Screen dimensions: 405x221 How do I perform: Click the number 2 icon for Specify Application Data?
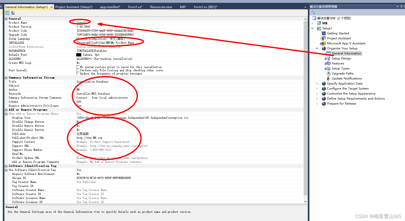pyautogui.click(x=324, y=84)
